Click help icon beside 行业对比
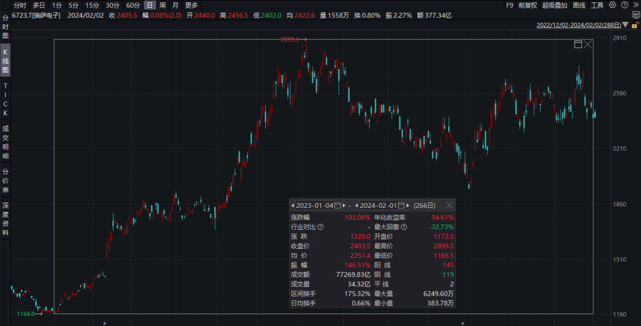The image size is (641, 326). (x=321, y=227)
